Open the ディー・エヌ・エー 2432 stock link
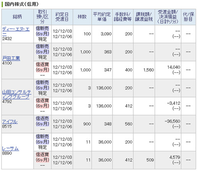Viewport: 197px width, 171px height. point(16,31)
